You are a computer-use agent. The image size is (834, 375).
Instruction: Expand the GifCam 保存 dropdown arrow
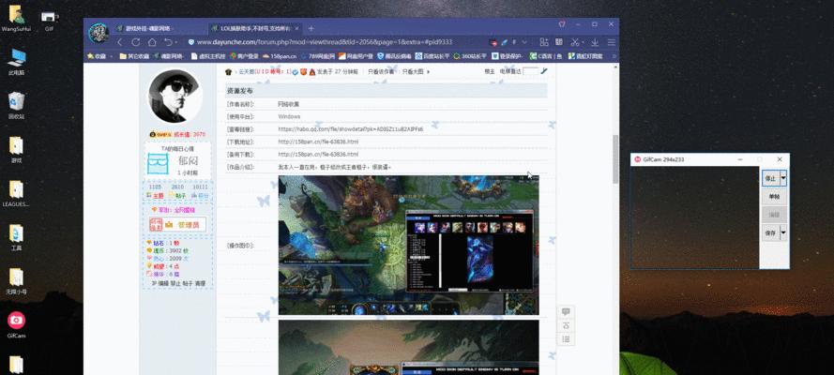(x=784, y=232)
